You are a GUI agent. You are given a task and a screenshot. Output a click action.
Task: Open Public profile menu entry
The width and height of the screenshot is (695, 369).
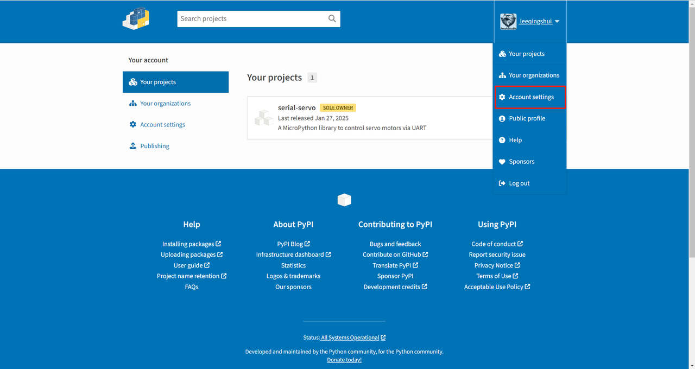530,118
